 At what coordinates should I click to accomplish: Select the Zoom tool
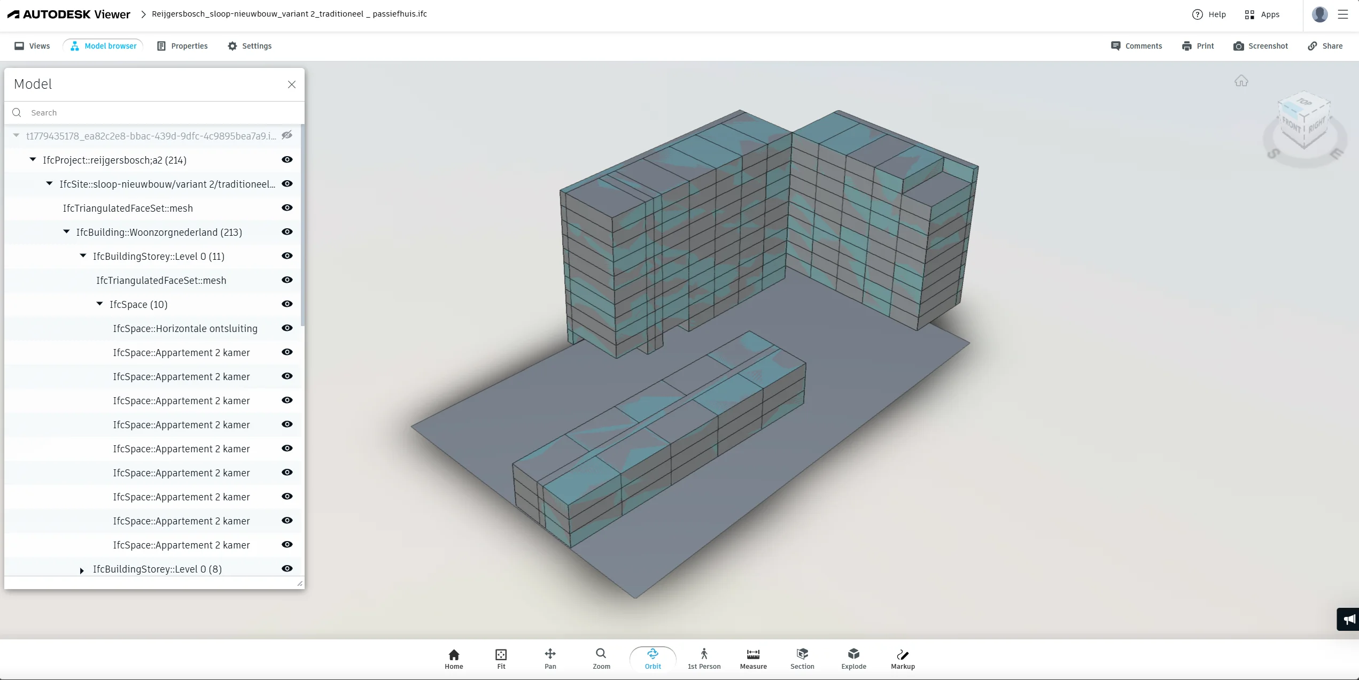click(x=601, y=659)
